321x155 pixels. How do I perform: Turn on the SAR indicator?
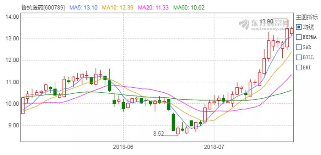pos(299,47)
